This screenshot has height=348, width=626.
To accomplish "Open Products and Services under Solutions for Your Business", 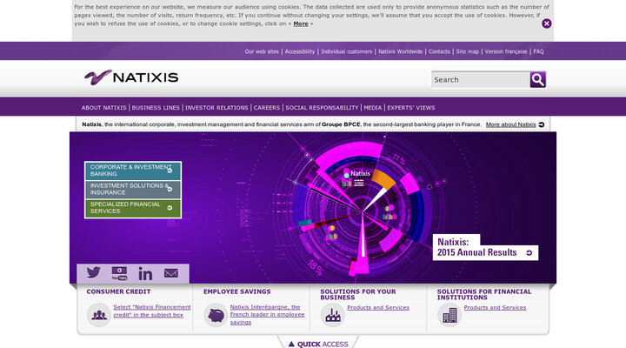I will click(378, 308).
